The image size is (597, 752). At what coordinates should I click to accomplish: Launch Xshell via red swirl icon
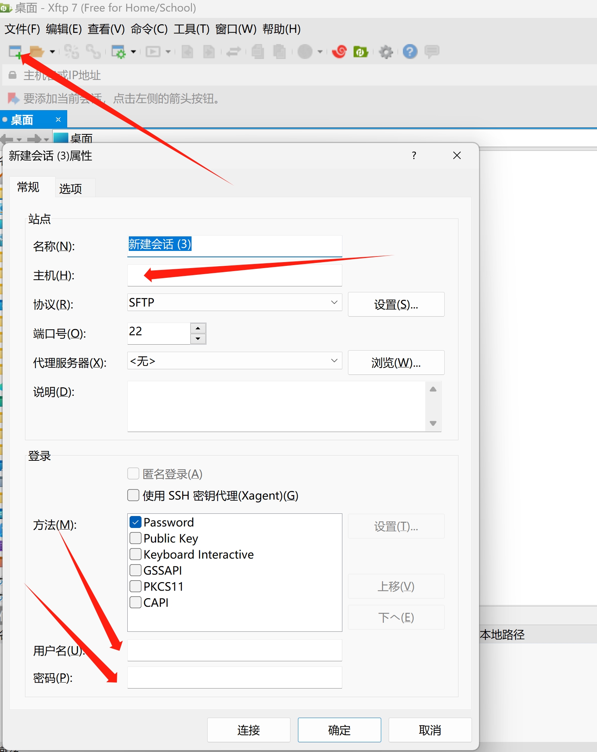(x=339, y=52)
